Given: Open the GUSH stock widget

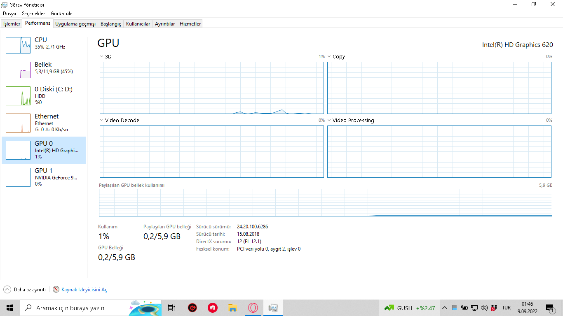Looking at the screenshot, I should pos(409,308).
